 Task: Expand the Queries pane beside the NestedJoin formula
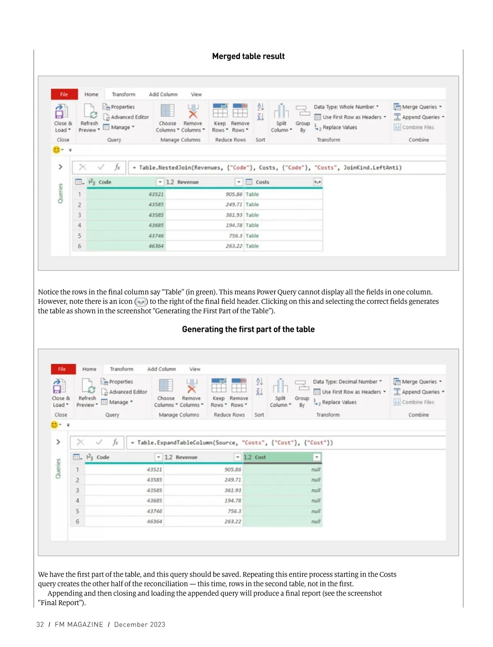point(60,167)
